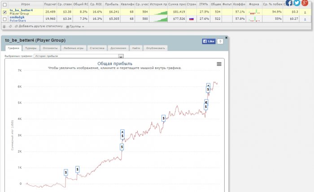
Task: Go to the Достижения tab
Action: coord(118,48)
